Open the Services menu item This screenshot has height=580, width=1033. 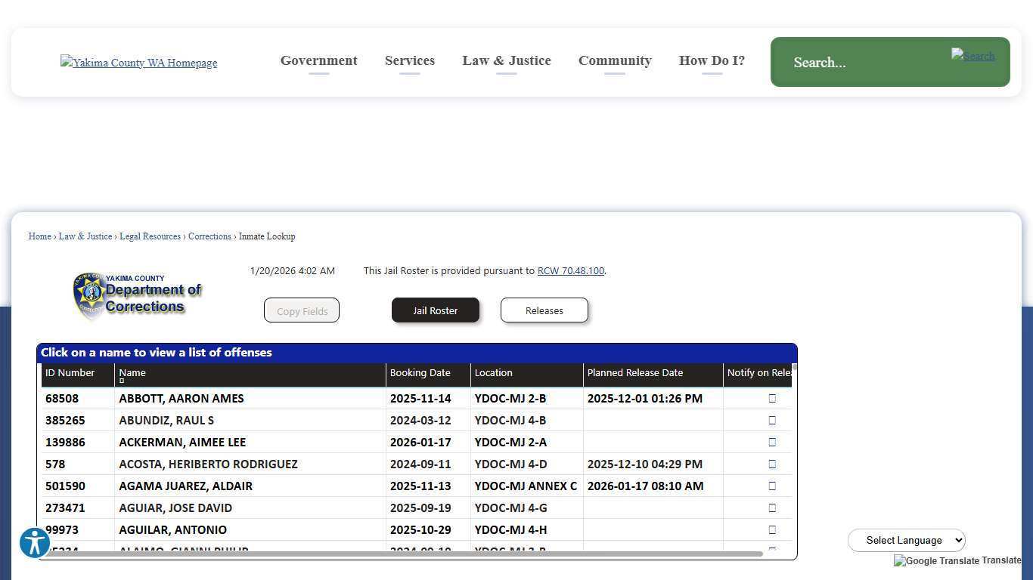pos(409,60)
